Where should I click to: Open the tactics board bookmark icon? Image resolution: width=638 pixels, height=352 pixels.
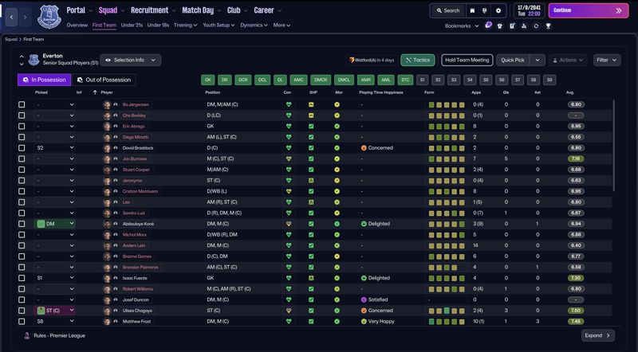[x=512, y=25]
